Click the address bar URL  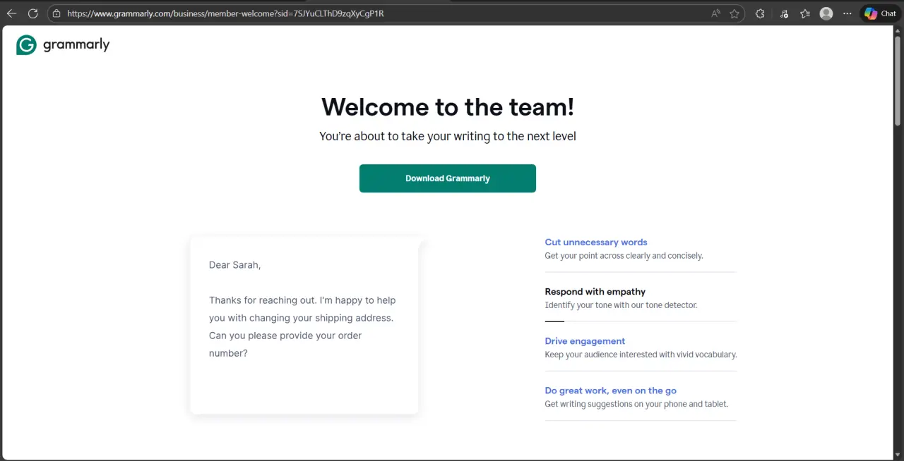tap(225, 13)
